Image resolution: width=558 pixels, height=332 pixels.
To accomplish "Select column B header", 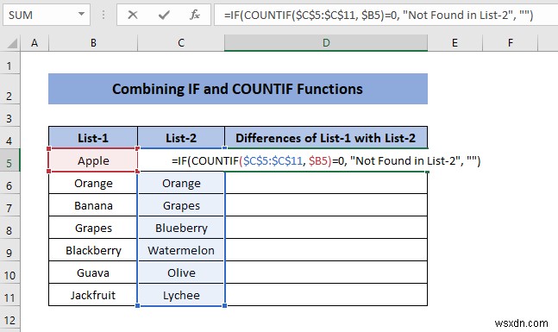I will click(x=93, y=43).
